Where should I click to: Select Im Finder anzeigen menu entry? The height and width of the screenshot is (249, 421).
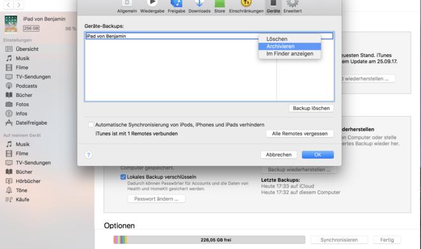click(x=290, y=54)
